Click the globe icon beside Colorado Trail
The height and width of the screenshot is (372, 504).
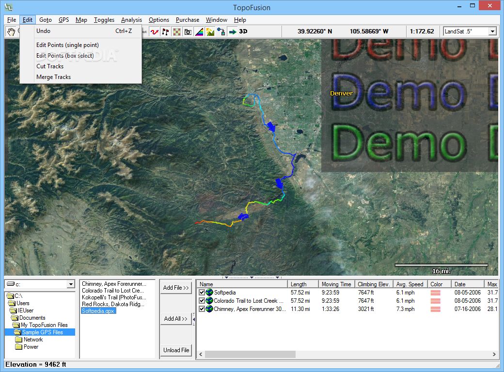(209, 301)
